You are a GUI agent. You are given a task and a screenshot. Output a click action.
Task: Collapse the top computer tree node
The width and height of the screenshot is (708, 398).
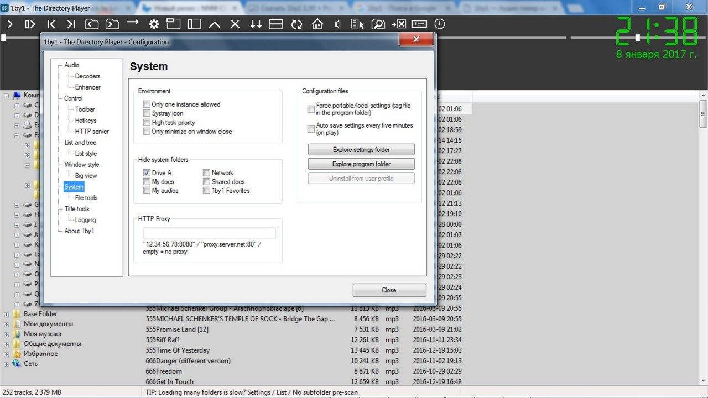[x=7, y=96]
